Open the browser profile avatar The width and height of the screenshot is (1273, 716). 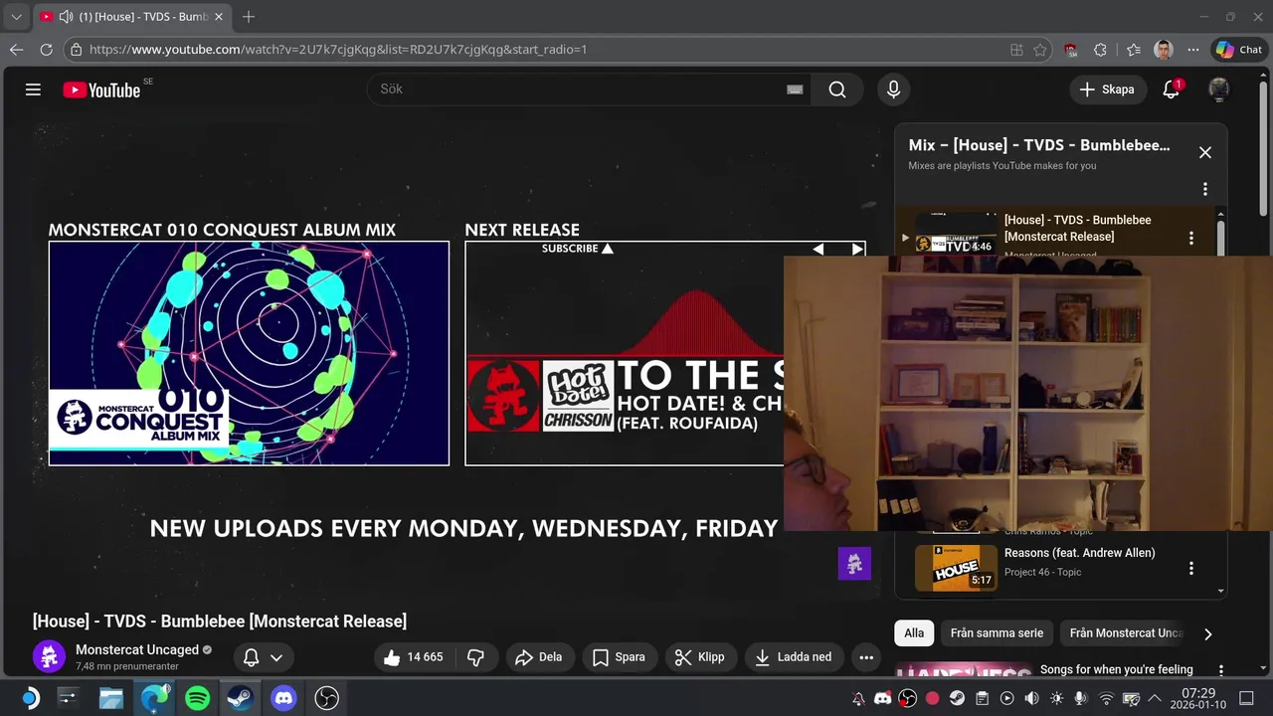tap(1164, 50)
